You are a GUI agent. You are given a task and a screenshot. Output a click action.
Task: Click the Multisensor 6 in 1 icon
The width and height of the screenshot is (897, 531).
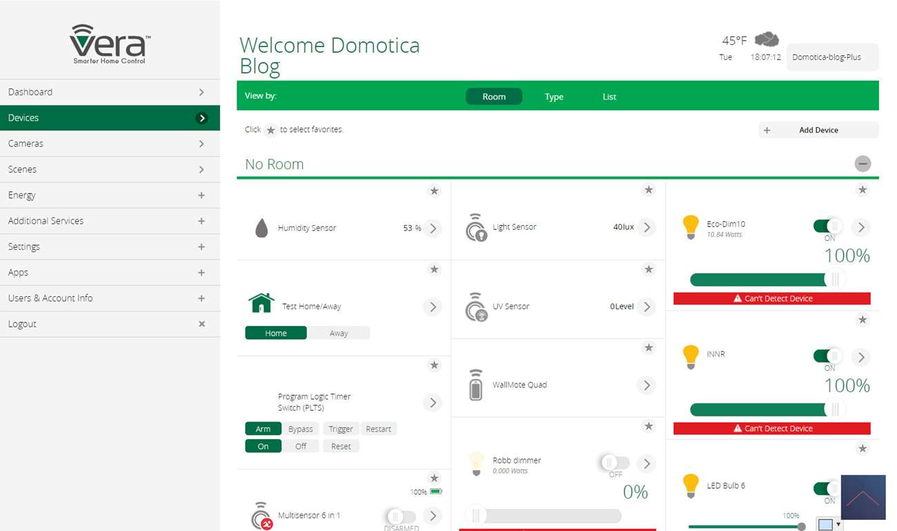(x=262, y=516)
